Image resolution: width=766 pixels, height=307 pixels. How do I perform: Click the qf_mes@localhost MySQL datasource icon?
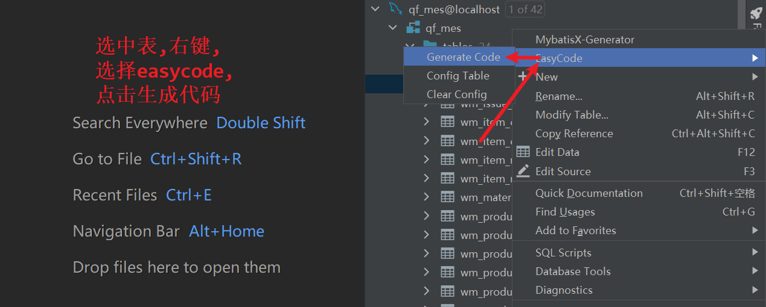[396, 9]
